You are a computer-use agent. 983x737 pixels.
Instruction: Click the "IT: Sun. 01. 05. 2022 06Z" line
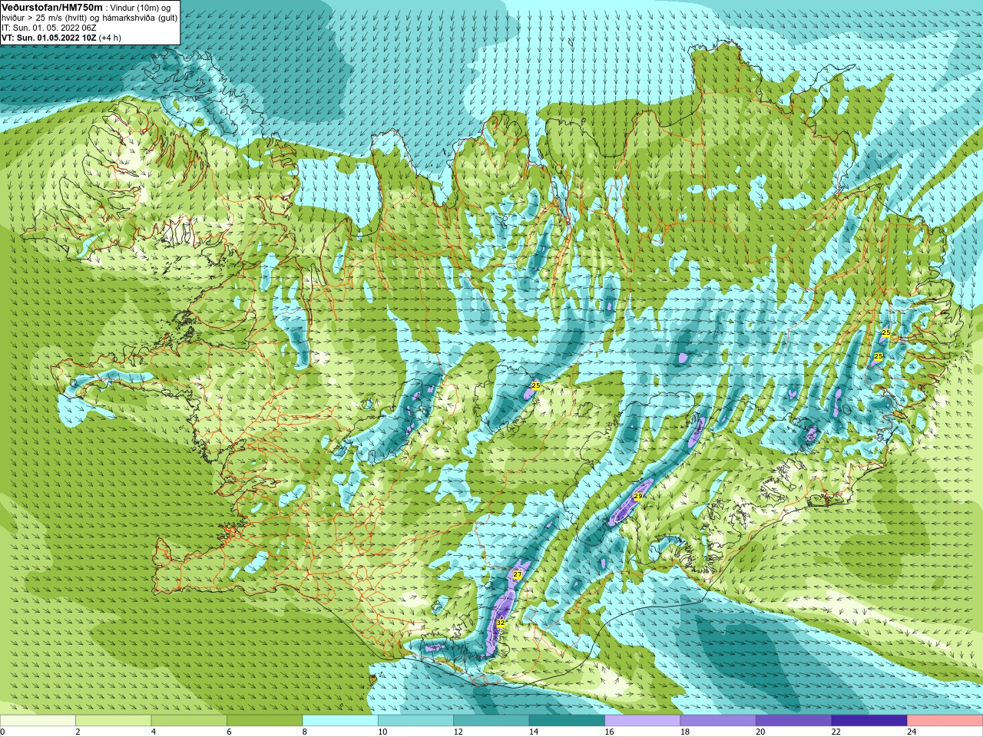[49, 28]
